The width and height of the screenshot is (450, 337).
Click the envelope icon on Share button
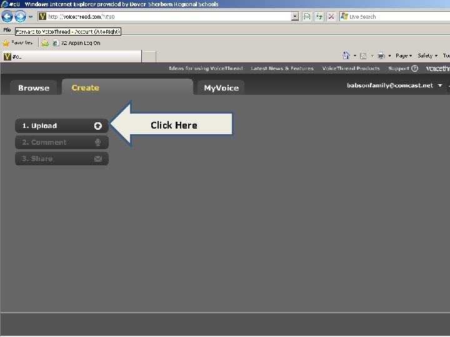pyautogui.click(x=98, y=159)
